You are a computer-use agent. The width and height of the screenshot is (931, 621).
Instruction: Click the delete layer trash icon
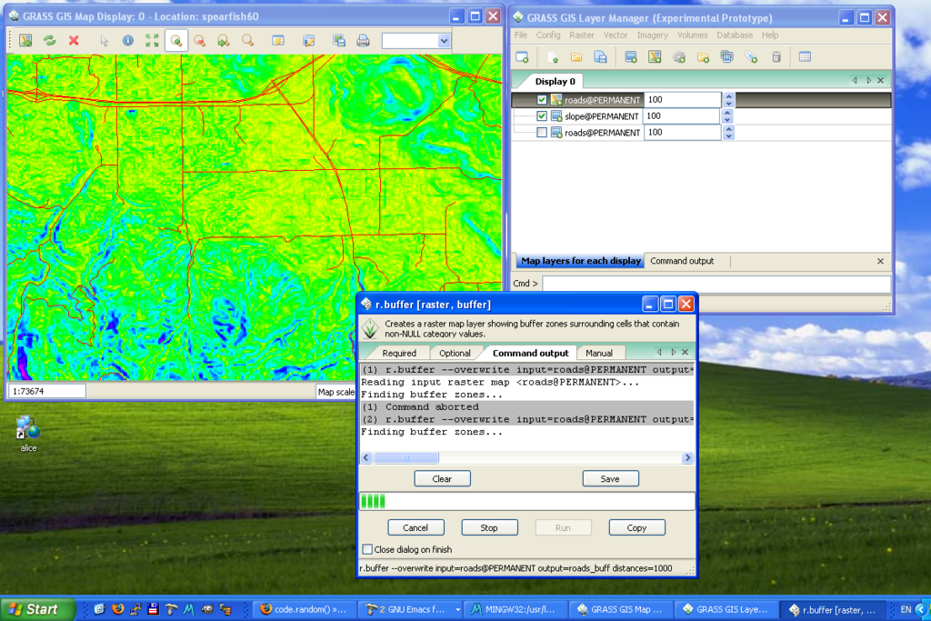[776, 57]
